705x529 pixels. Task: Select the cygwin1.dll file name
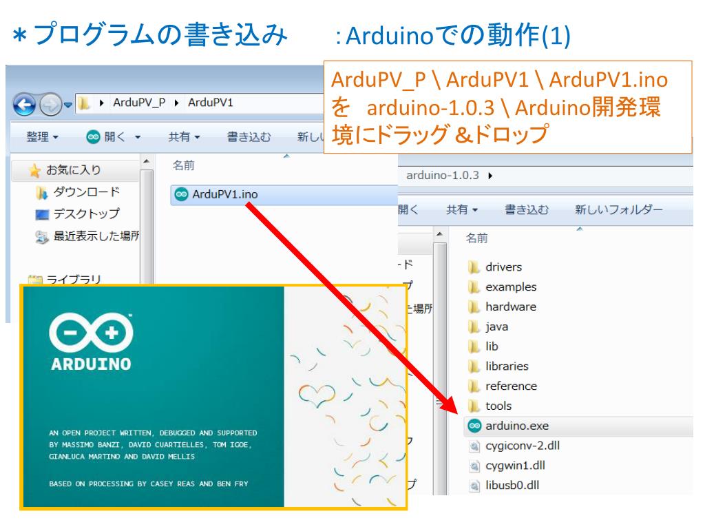coord(515,466)
